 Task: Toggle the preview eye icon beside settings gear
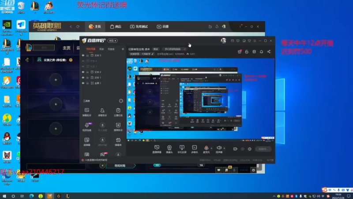tap(242, 149)
